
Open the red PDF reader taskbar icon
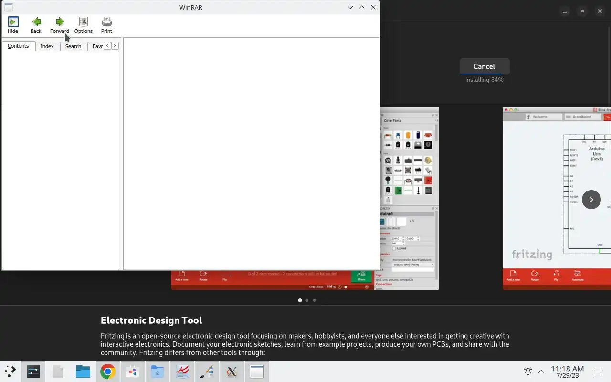pos(182,371)
